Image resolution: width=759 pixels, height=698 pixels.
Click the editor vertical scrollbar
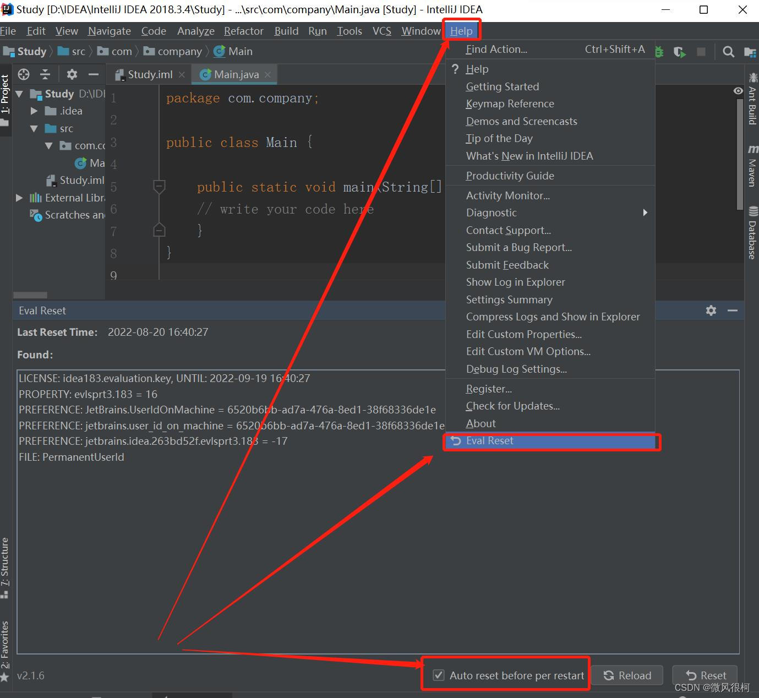pyautogui.click(x=740, y=154)
